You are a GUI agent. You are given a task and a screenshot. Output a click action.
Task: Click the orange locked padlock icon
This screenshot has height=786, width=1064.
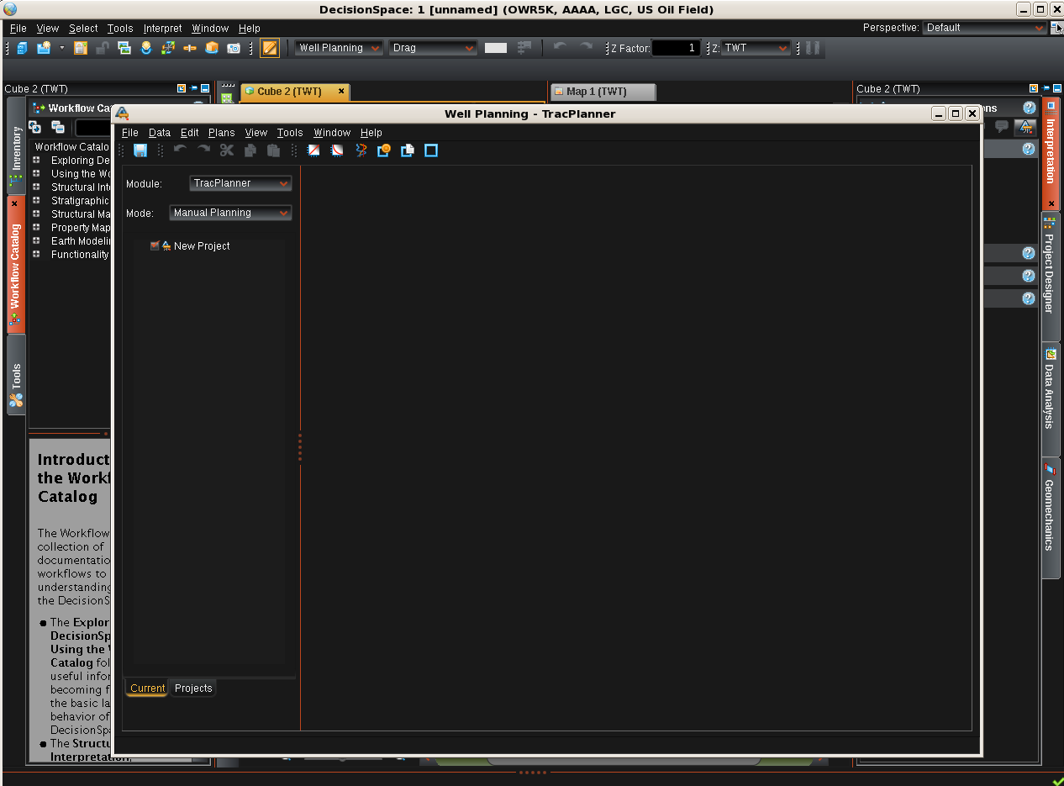[x=81, y=48]
